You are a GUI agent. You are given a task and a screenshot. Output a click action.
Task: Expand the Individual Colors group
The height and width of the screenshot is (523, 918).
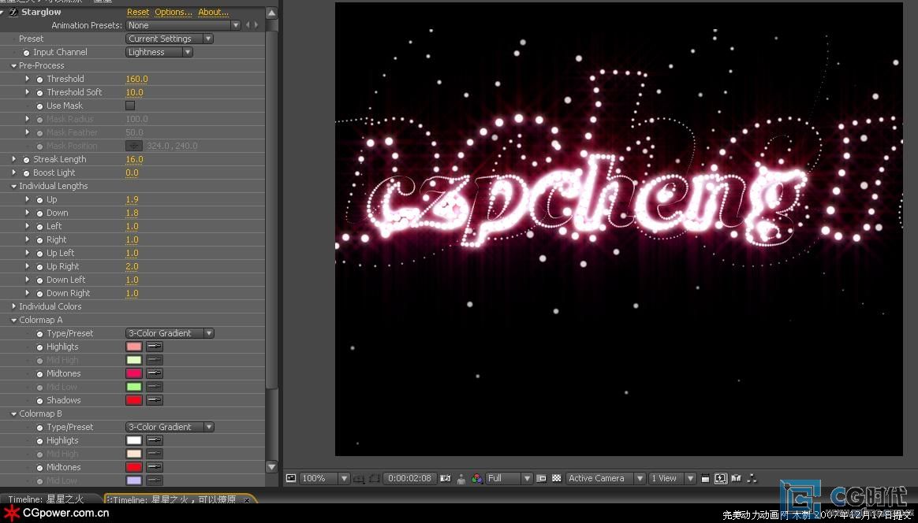[x=13, y=306]
